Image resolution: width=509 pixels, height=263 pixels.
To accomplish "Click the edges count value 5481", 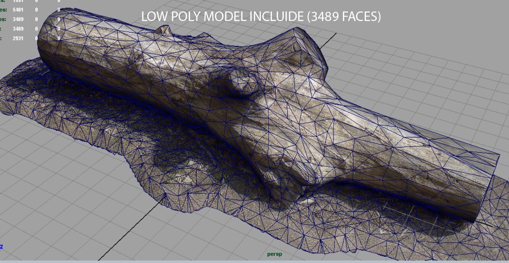I will [x=18, y=10].
